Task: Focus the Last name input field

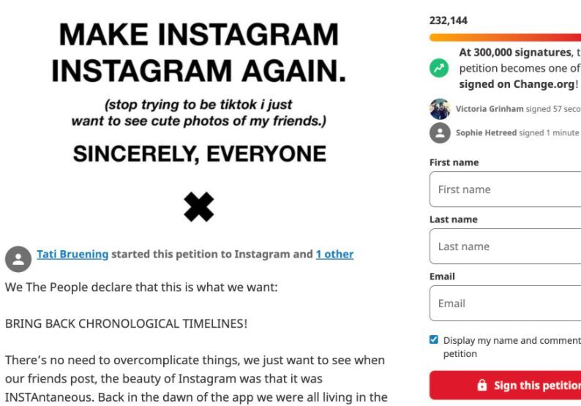Action: point(506,247)
